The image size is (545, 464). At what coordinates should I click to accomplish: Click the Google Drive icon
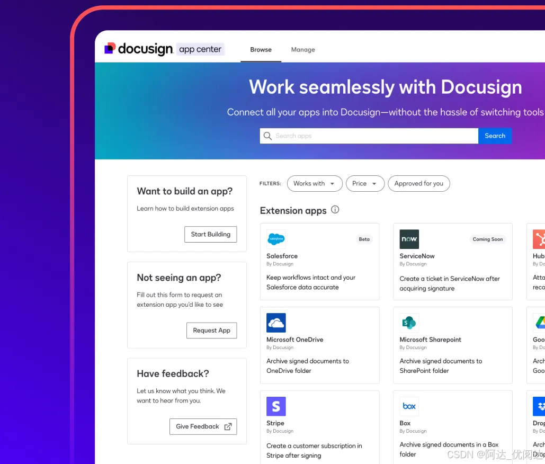coord(539,323)
